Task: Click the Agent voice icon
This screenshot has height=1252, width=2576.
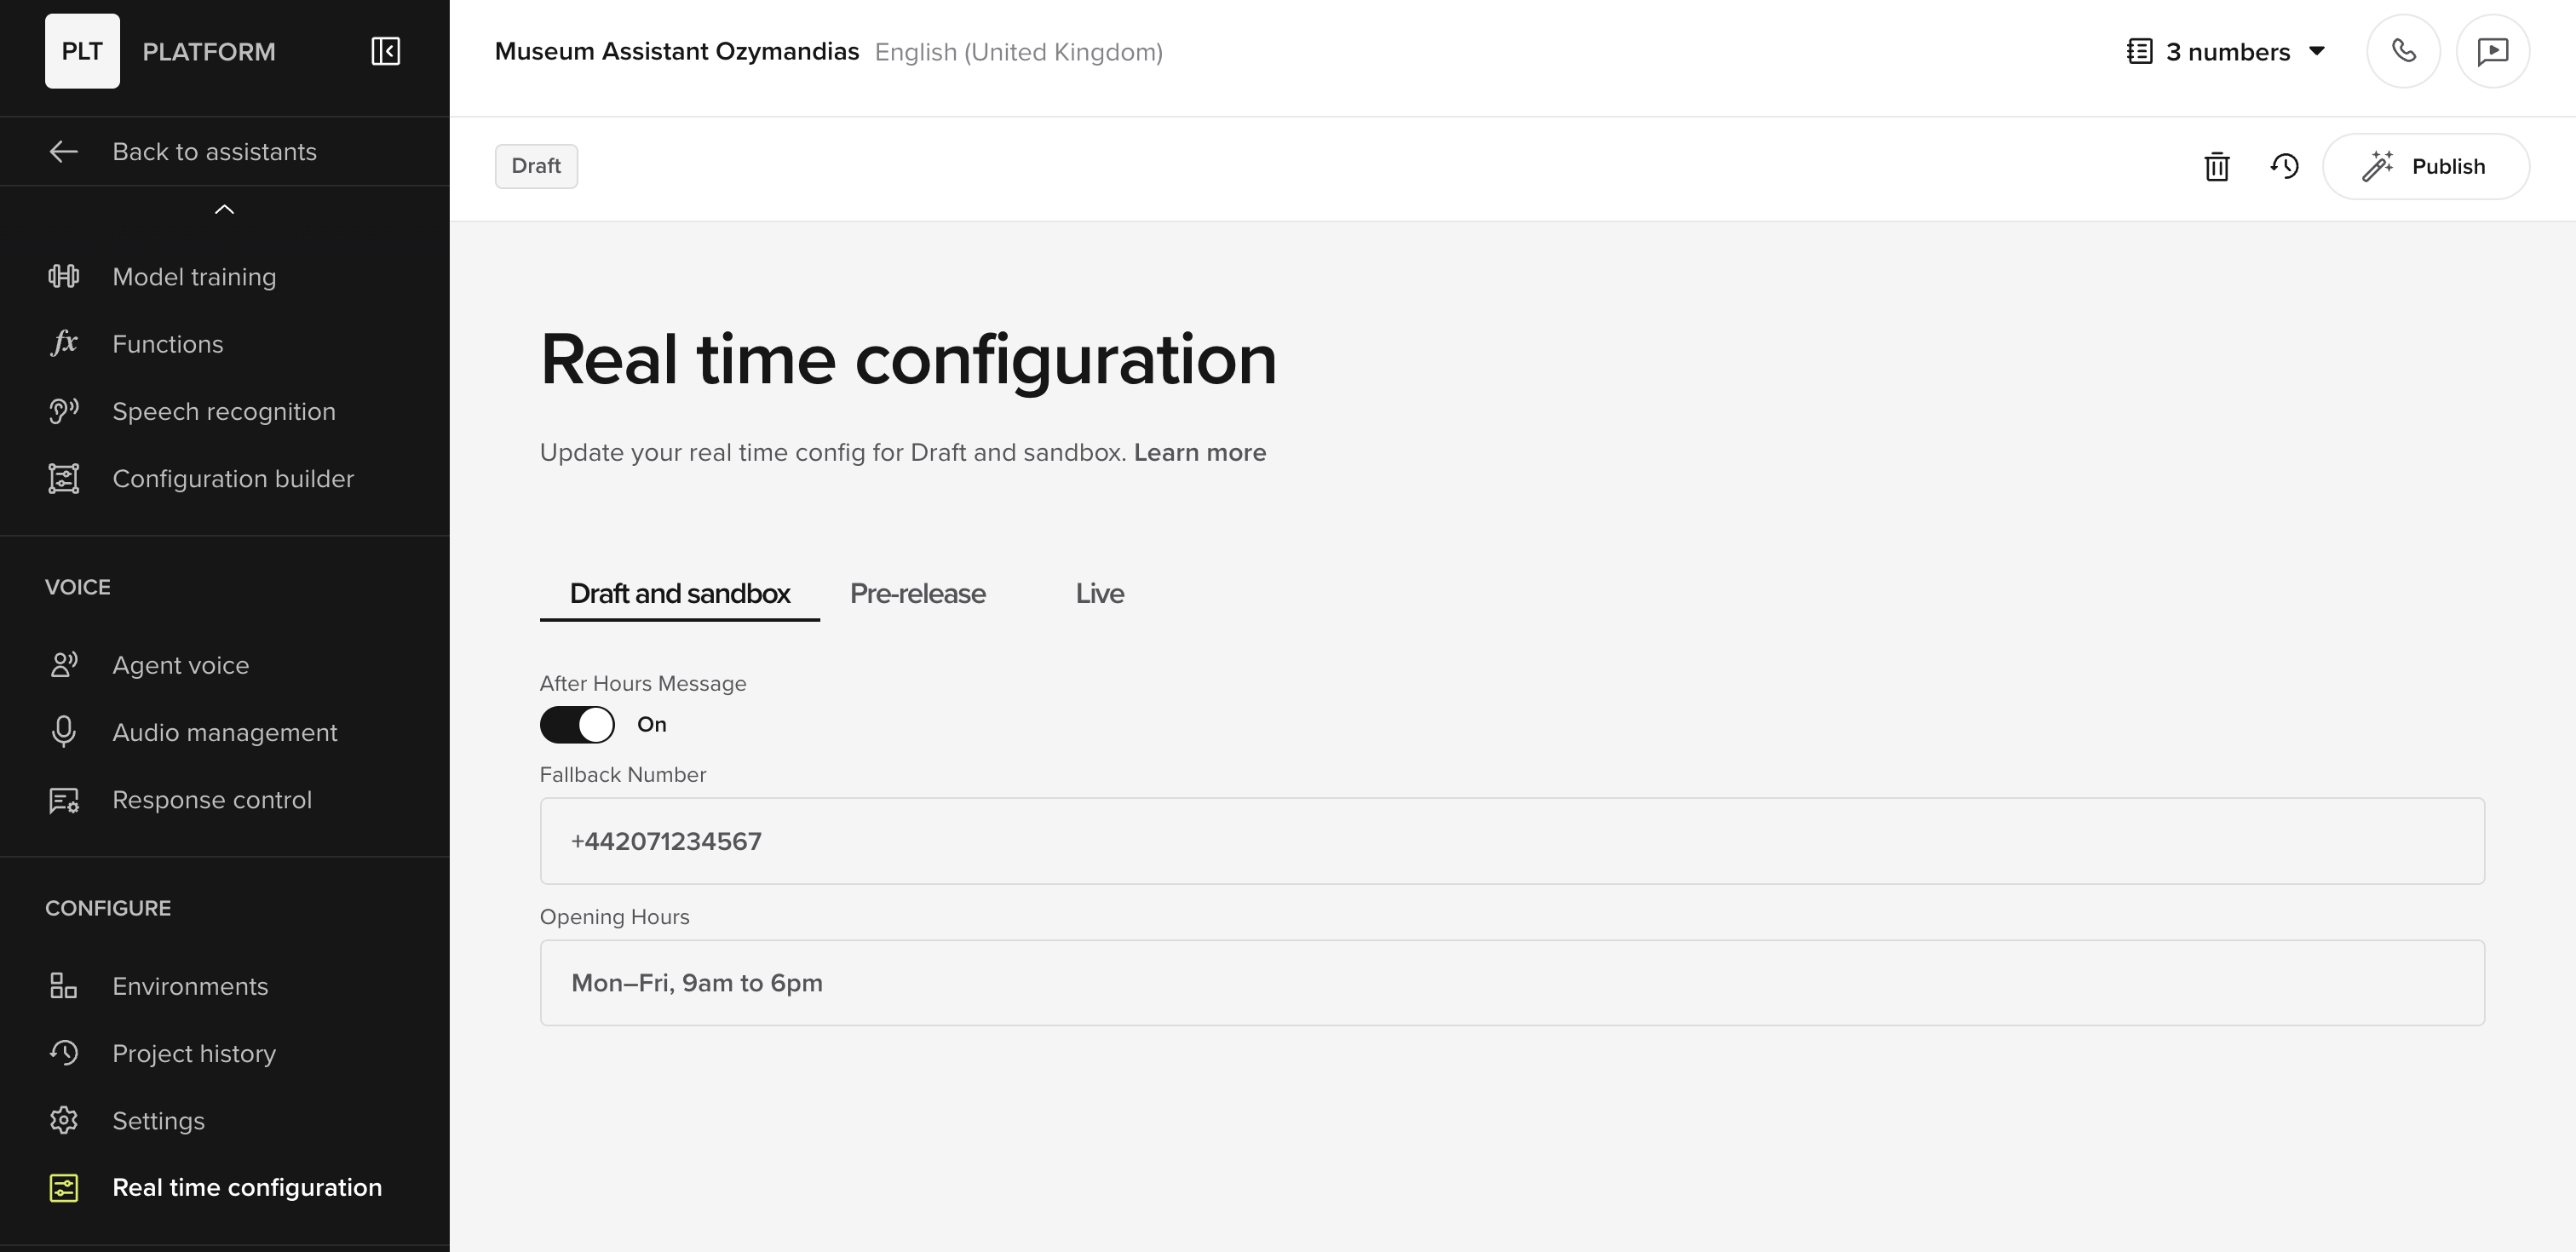Action: pos(63,664)
